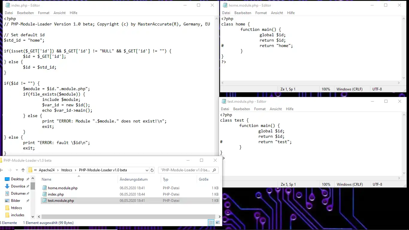Open the includes folder in sidebar

[x=18, y=215]
